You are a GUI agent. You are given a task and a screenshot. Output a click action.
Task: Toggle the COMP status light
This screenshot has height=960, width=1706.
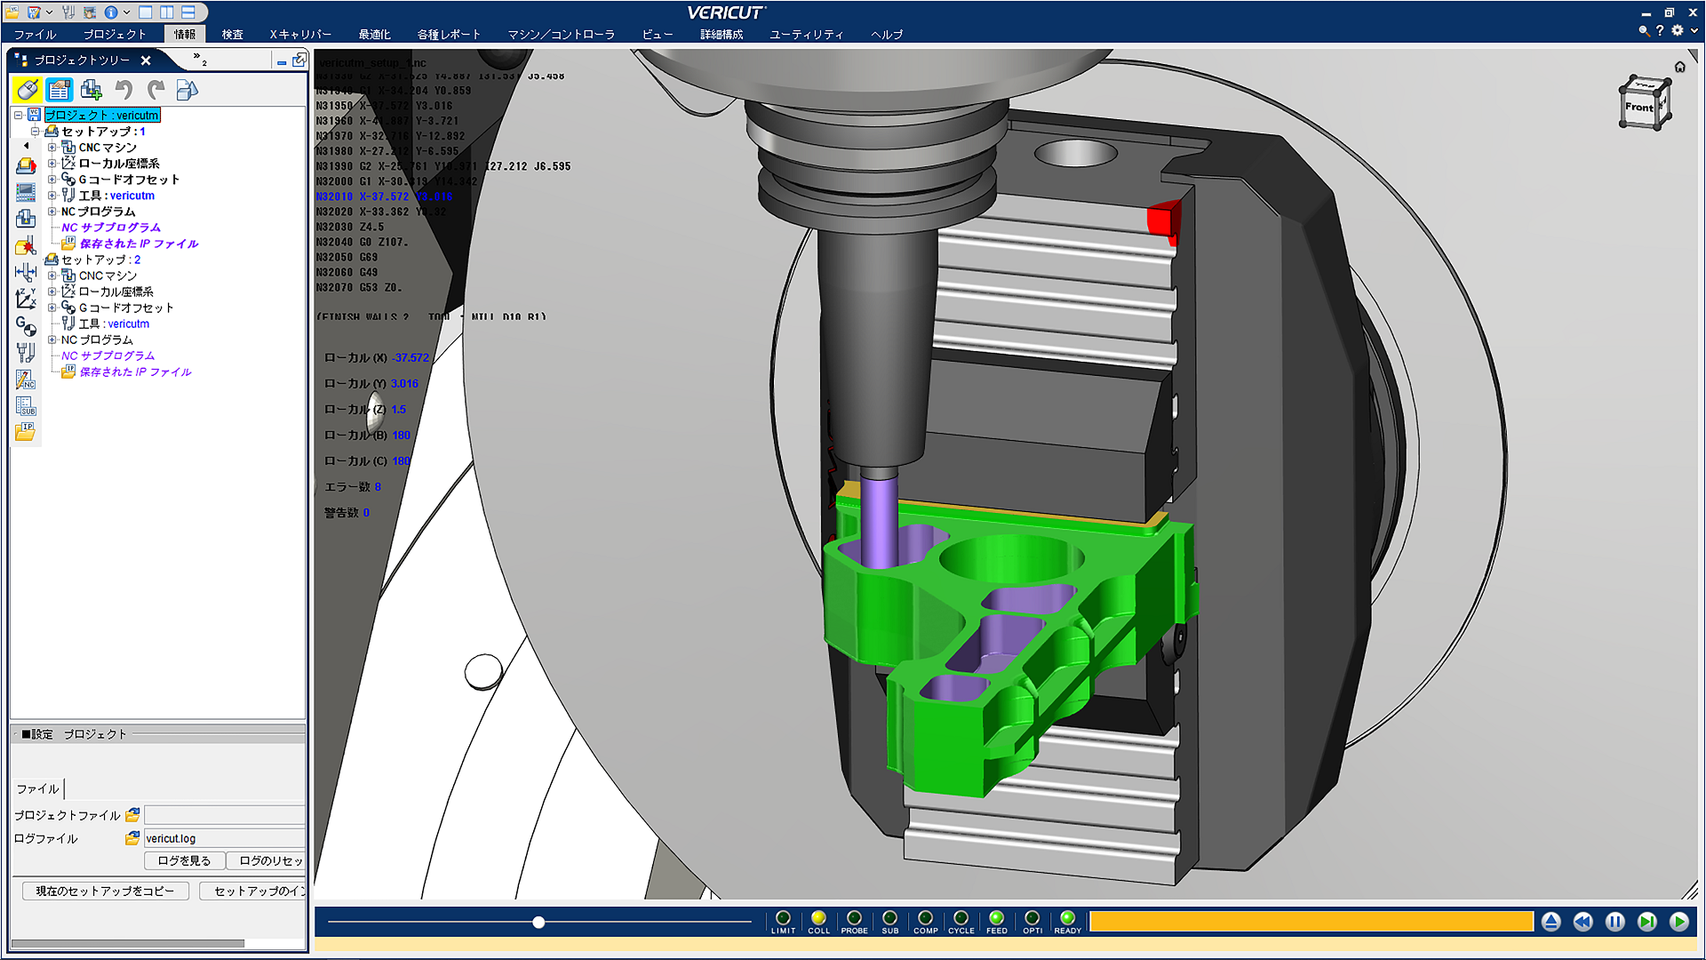pyautogui.click(x=925, y=918)
